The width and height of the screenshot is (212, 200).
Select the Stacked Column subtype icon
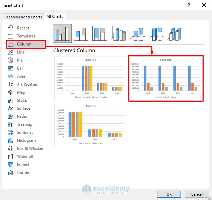[x=81, y=34]
